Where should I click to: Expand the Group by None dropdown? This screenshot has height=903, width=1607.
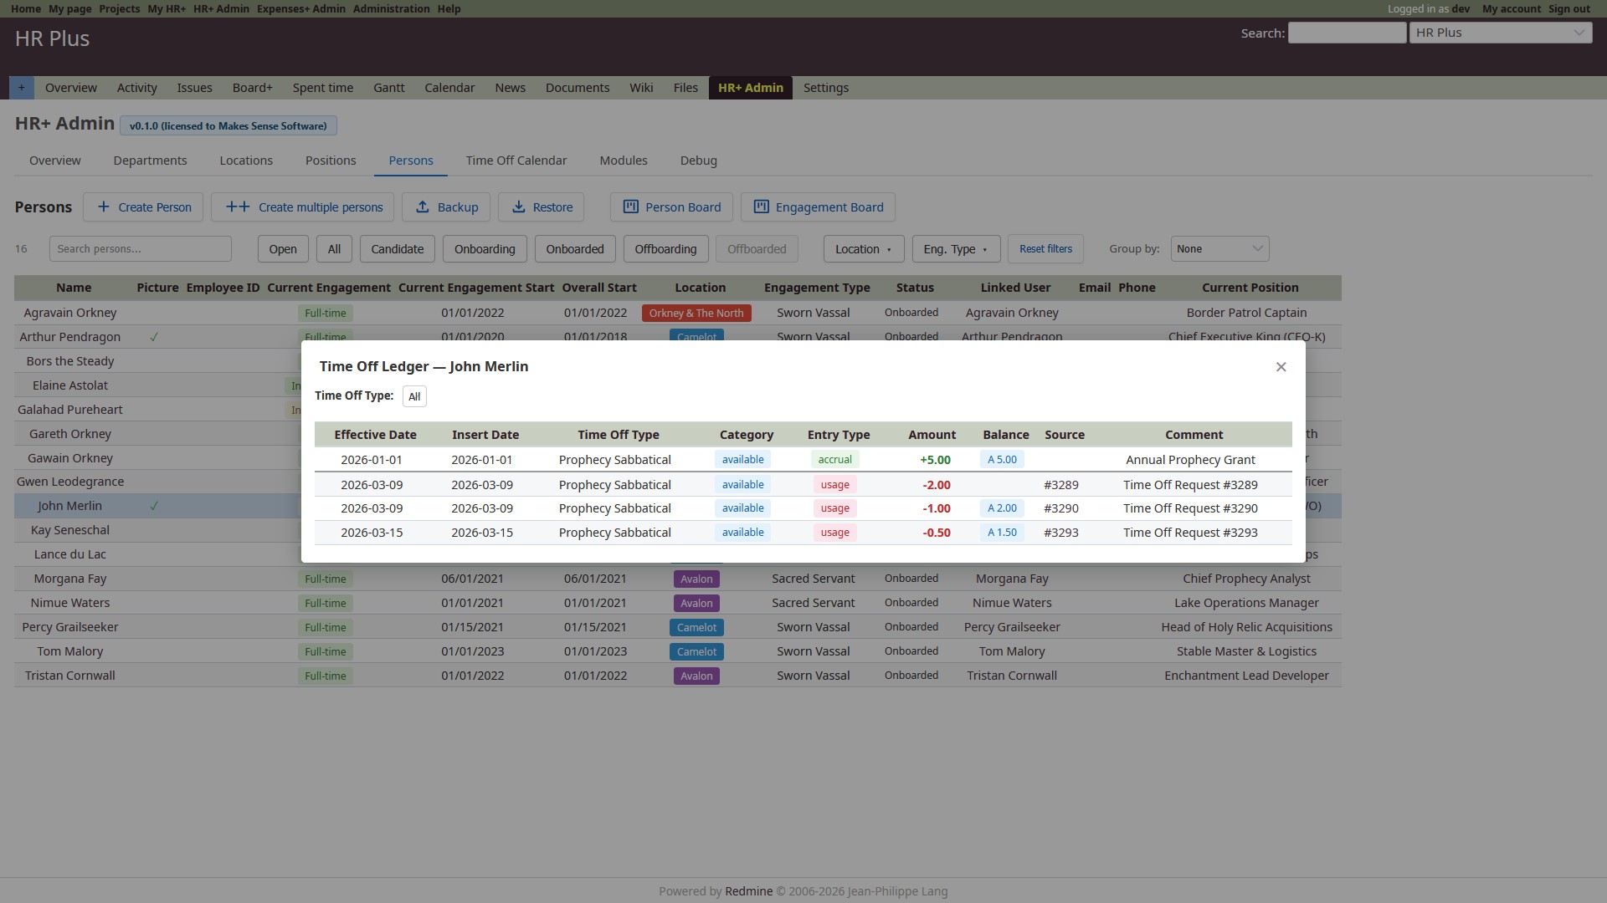click(1219, 249)
